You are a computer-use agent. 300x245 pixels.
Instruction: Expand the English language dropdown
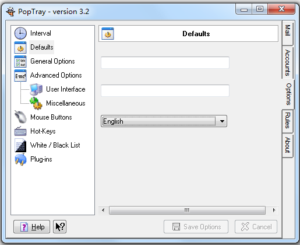(x=222, y=121)
